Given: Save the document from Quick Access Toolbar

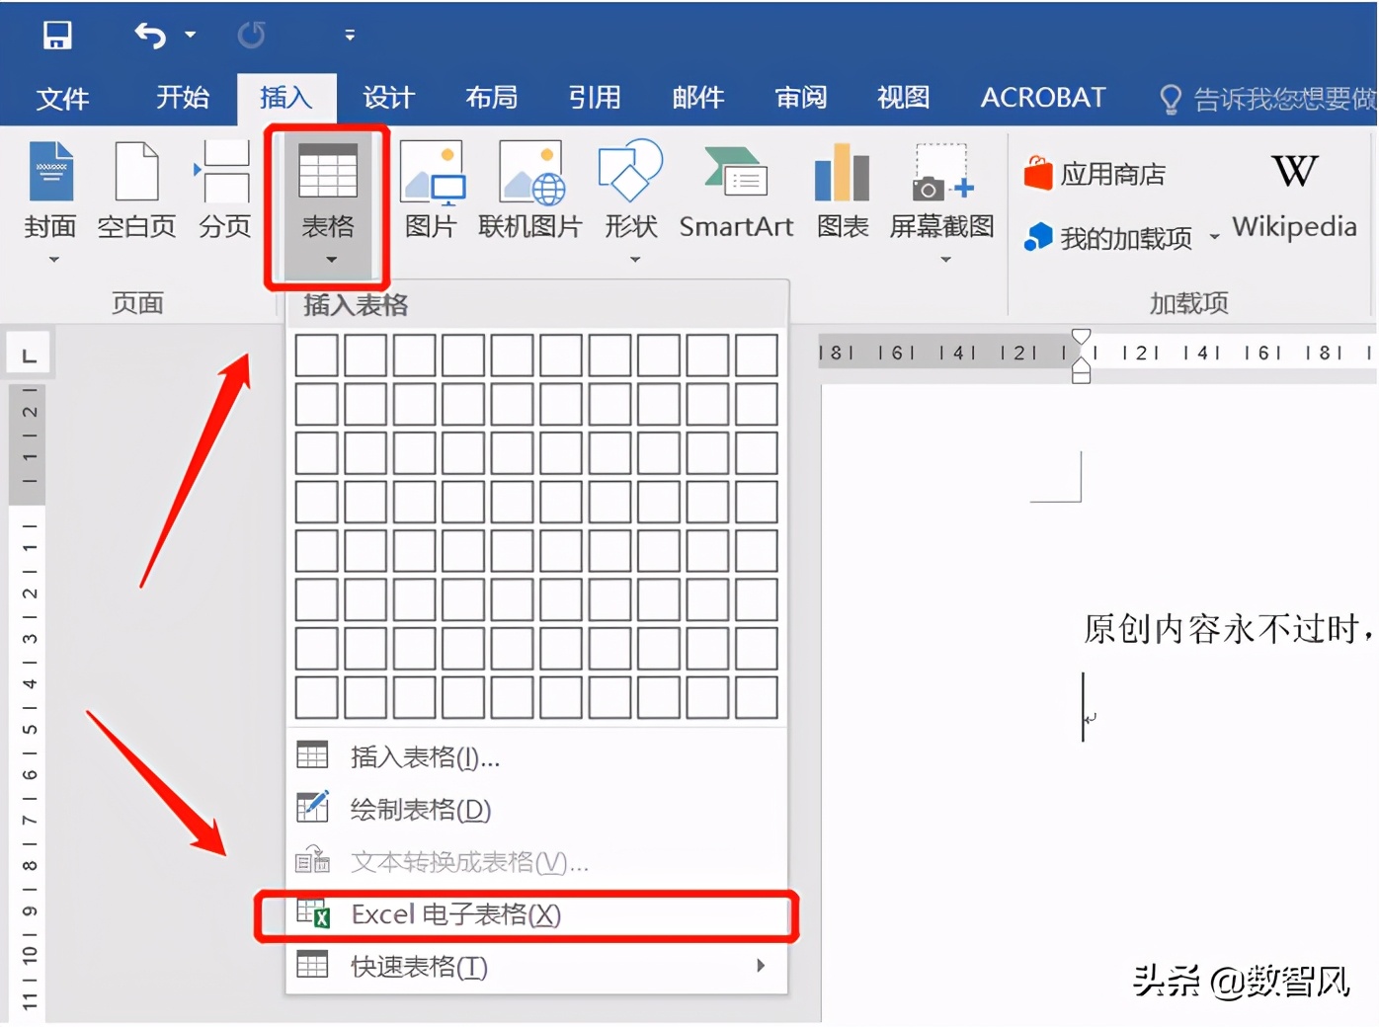Looking at the screenshot, I should pos(56,35).
